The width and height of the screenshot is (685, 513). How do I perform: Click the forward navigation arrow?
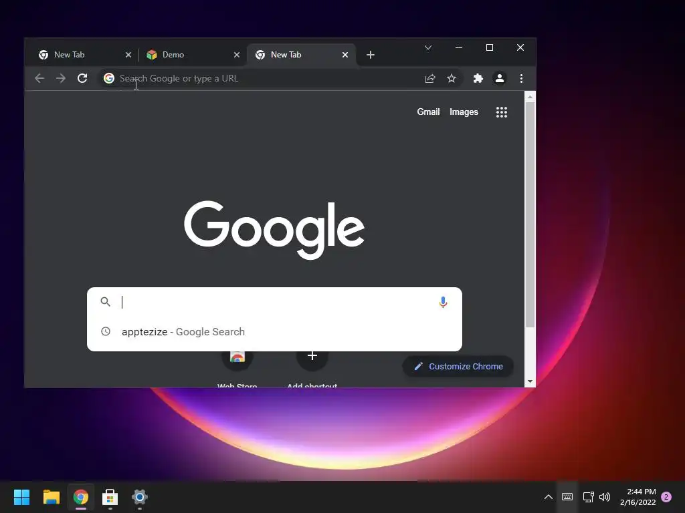click(61, 78)
